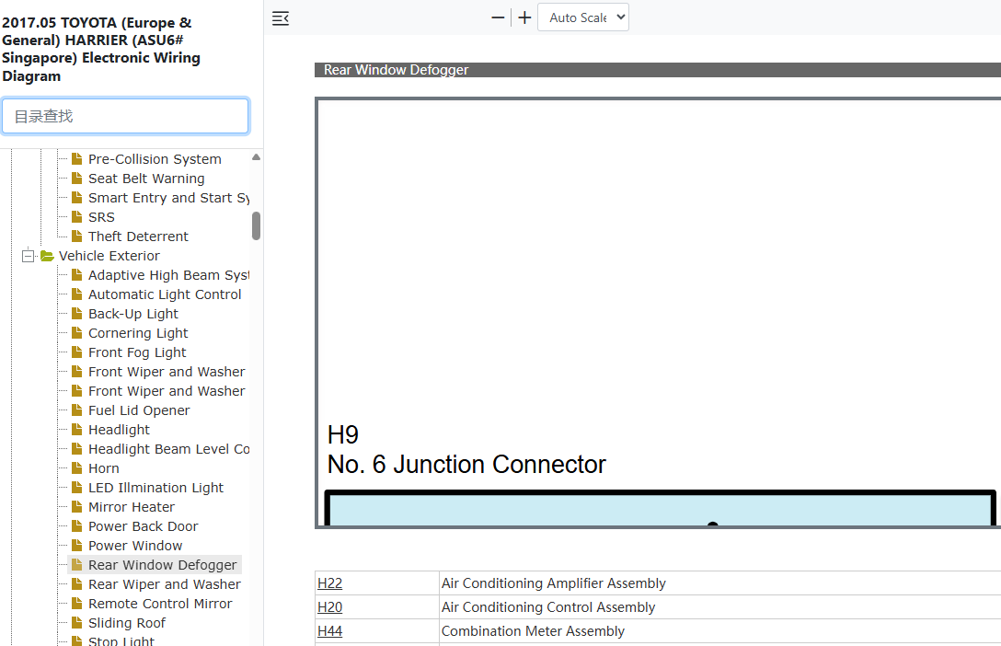The image size is (1001, 646).
Task: Click the Power Window document icon
Action: click(x=76, y=545)
